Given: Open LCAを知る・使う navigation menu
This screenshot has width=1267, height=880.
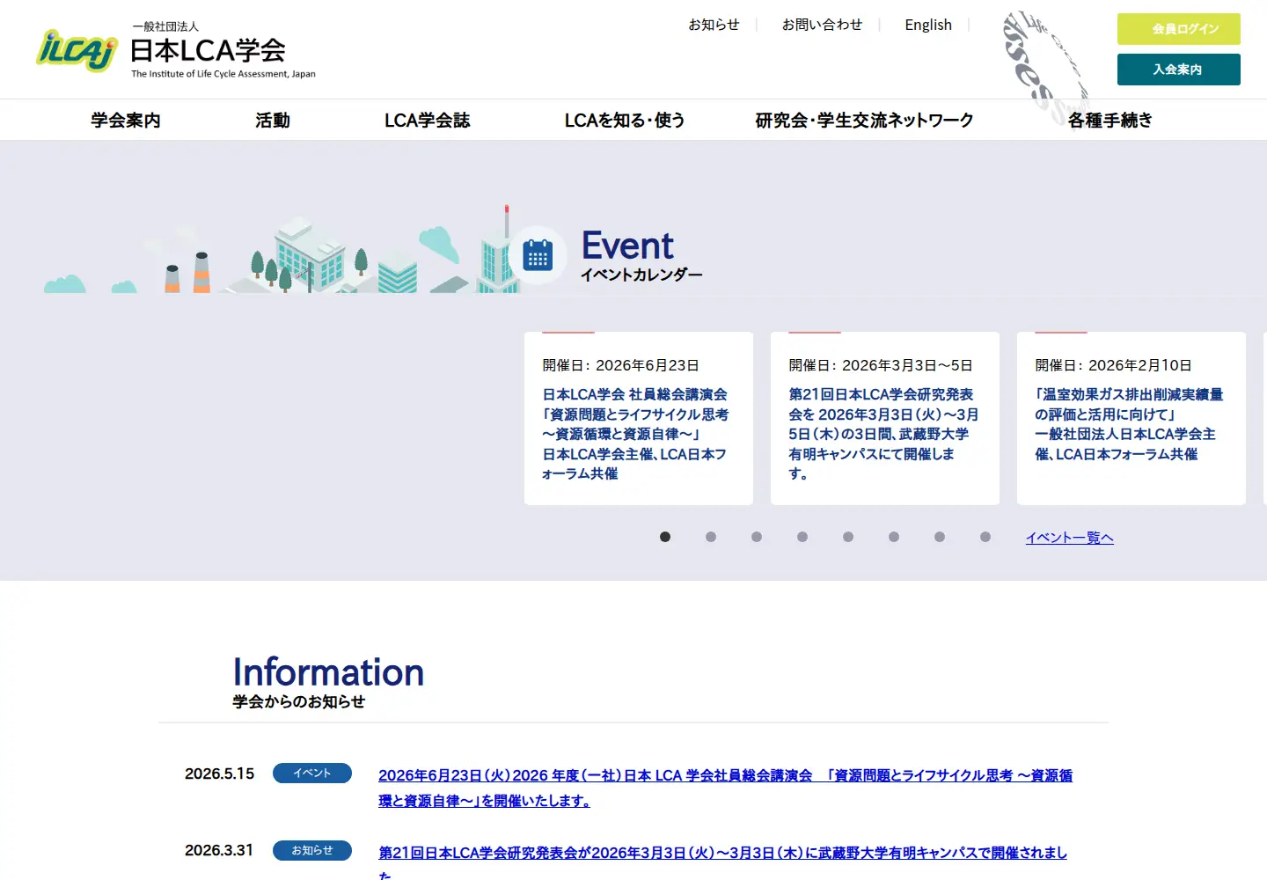Looking at the screenshot, I should point(625,121).
